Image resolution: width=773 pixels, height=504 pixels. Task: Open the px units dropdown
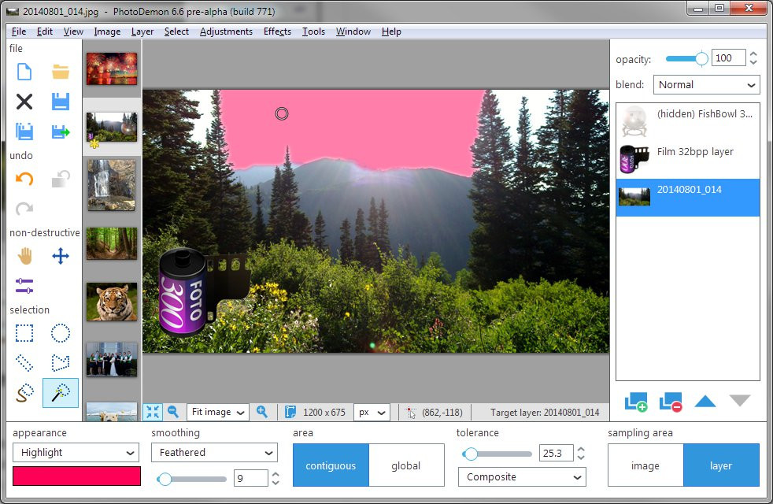point(372,412)
